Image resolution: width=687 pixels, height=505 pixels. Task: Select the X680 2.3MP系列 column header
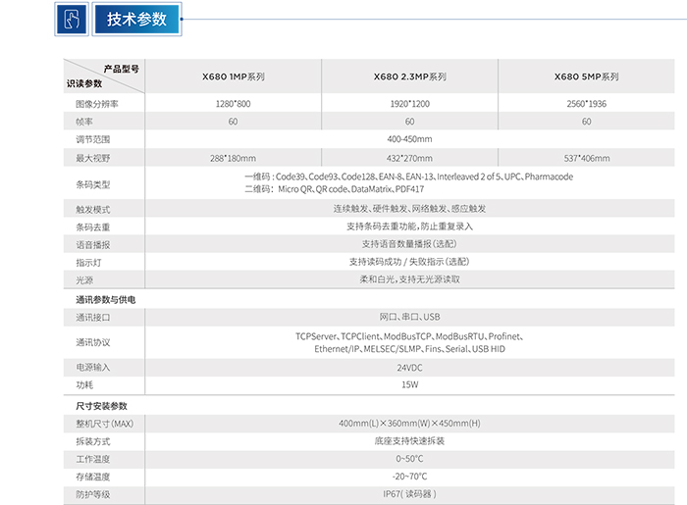[x=409, y=76]
